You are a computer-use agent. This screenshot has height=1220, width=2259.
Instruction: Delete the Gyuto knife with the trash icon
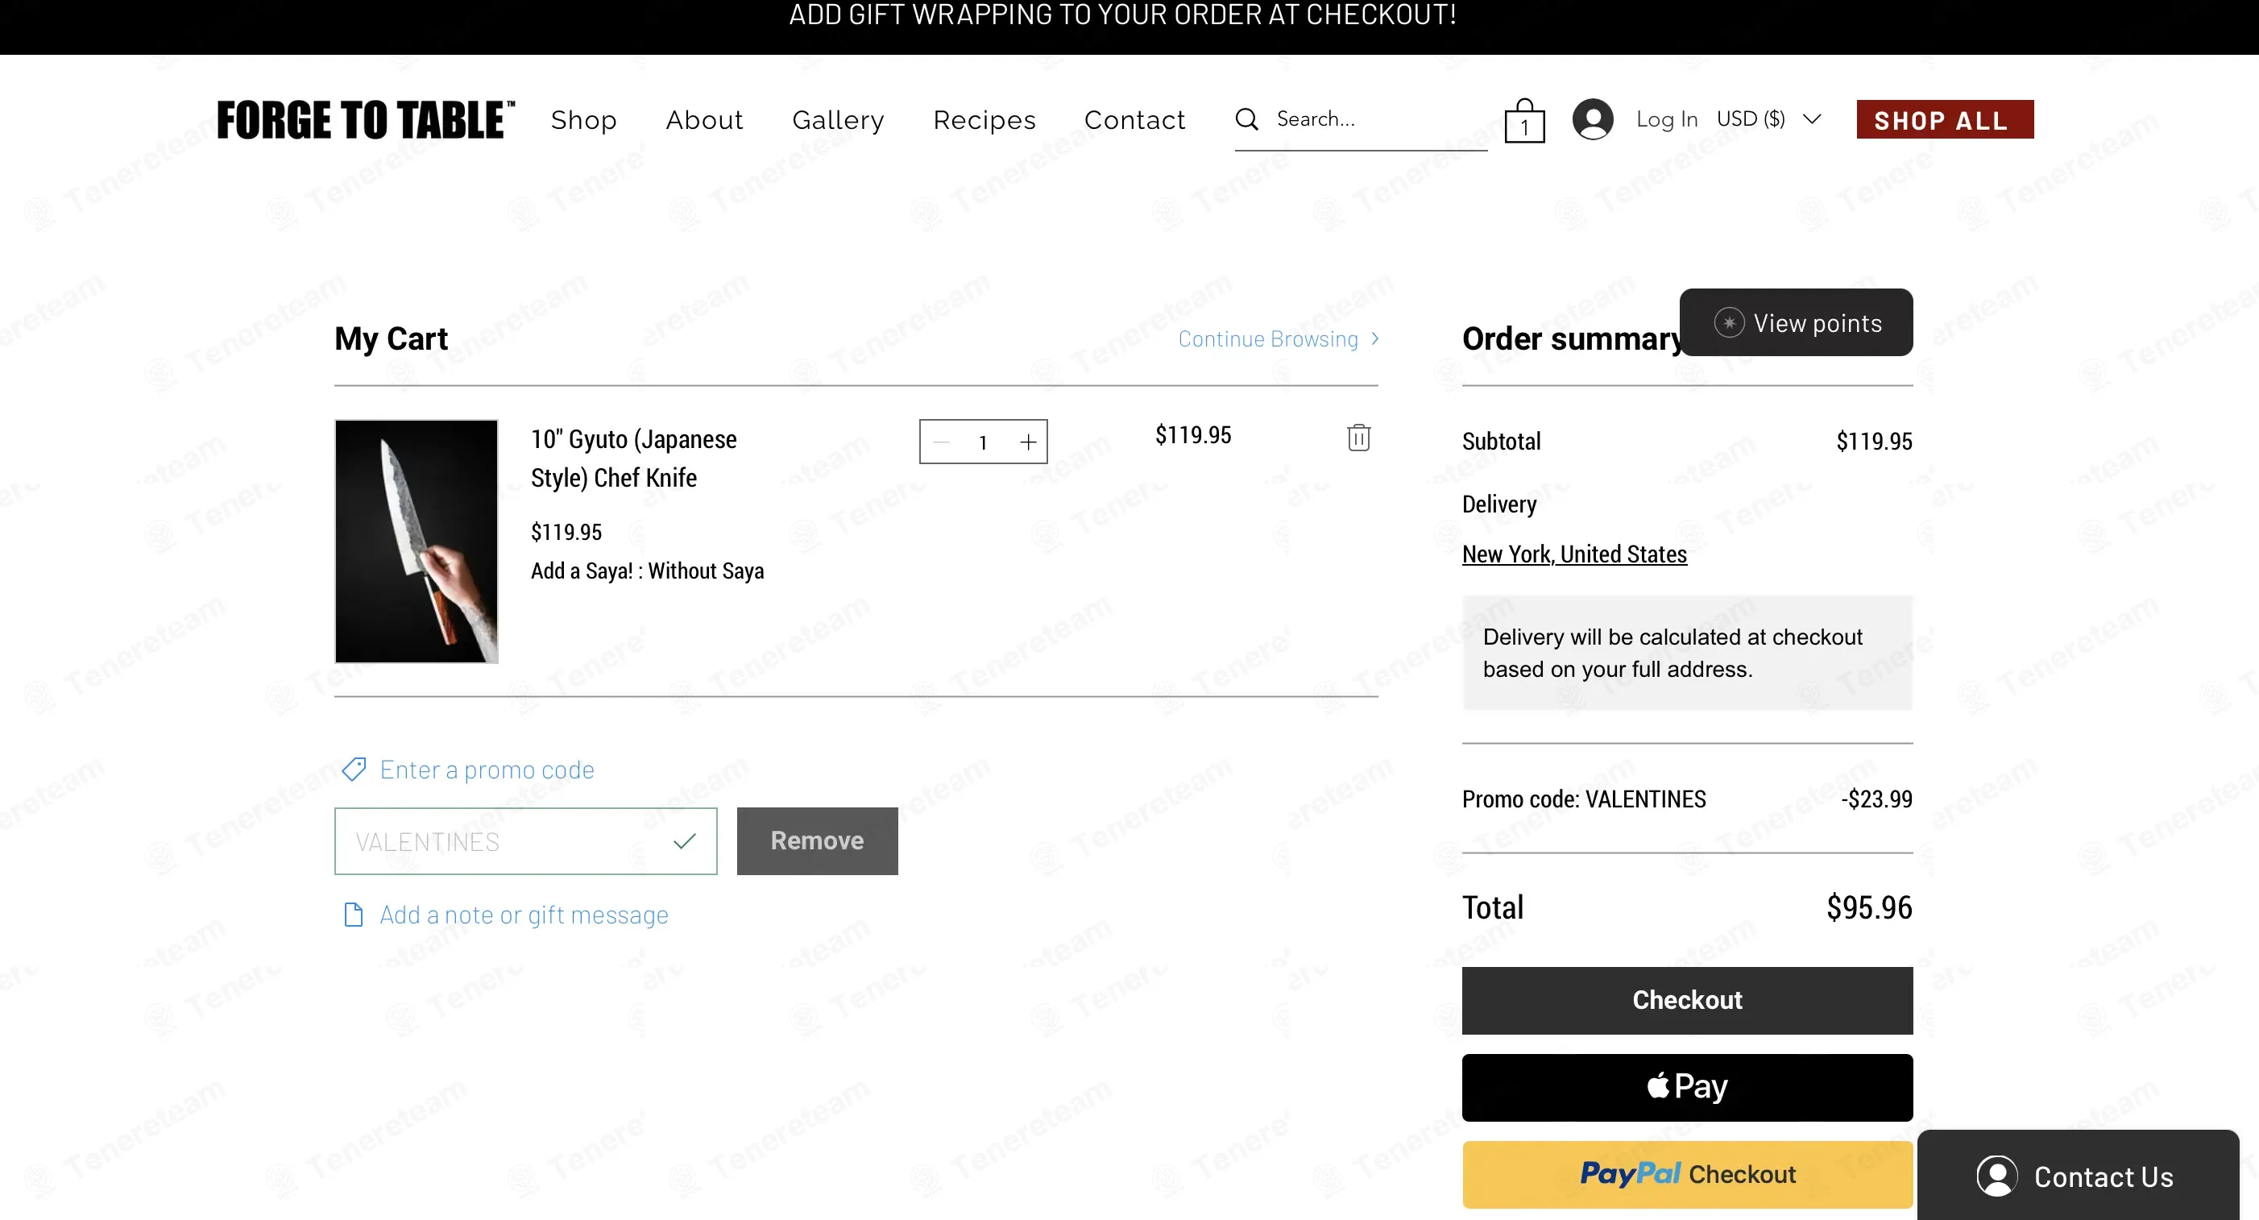click(x=1358, y=437)
